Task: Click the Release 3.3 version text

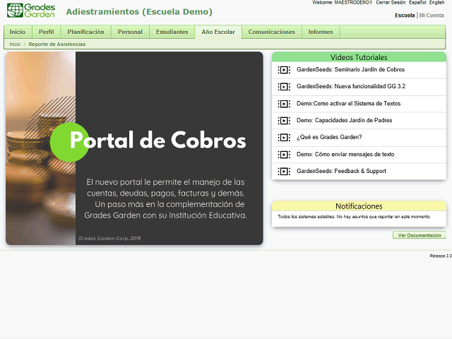Action: pos(441,256)
